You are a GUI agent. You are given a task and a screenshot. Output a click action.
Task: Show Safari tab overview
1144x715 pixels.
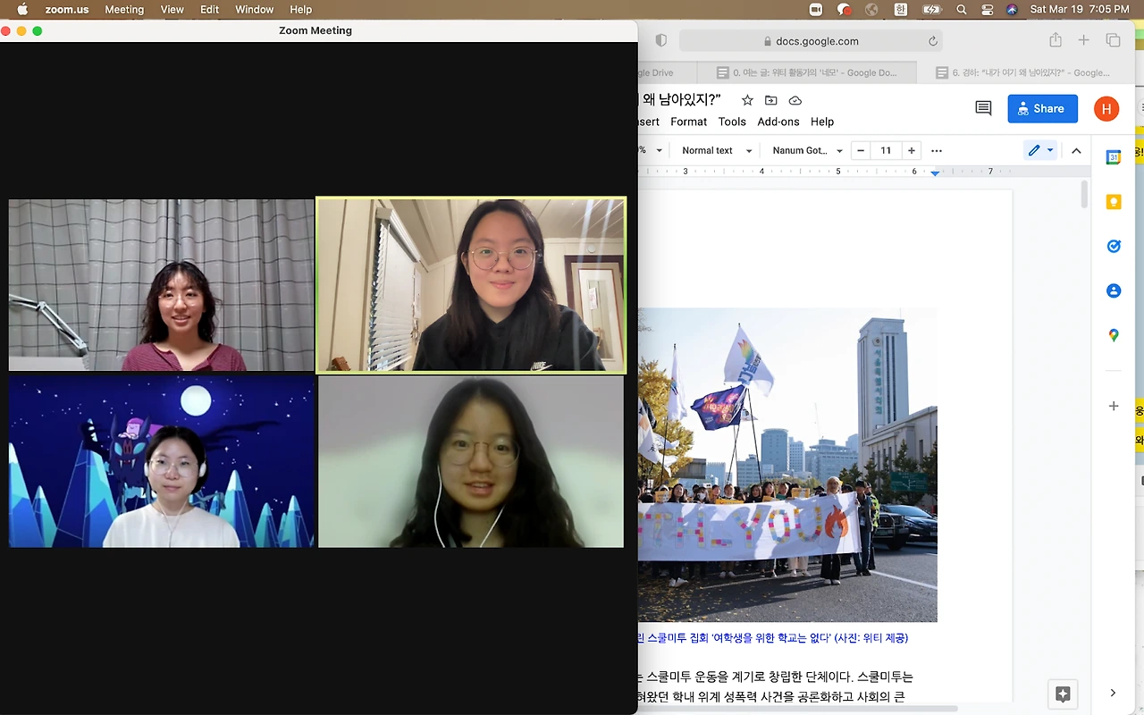(1113, 40)
